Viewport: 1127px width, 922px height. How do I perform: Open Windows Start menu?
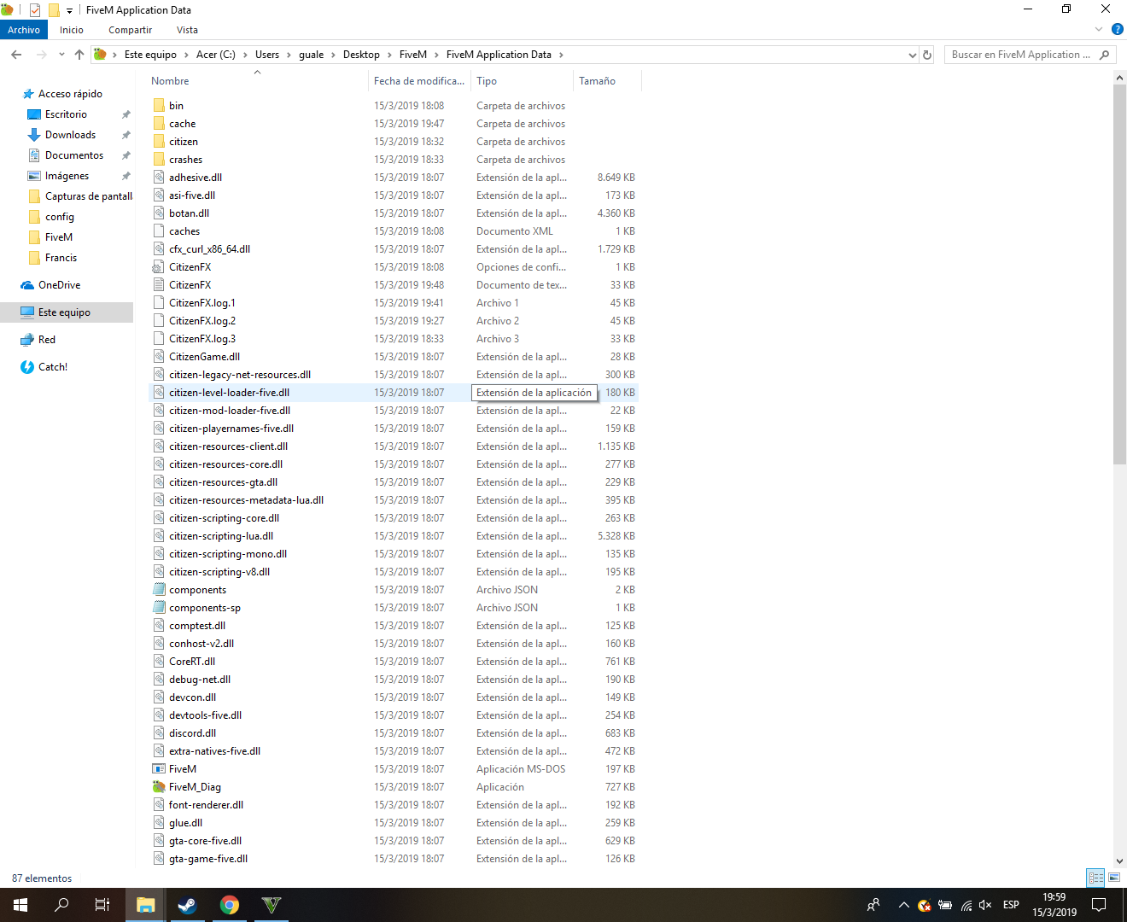coord(20,905)
